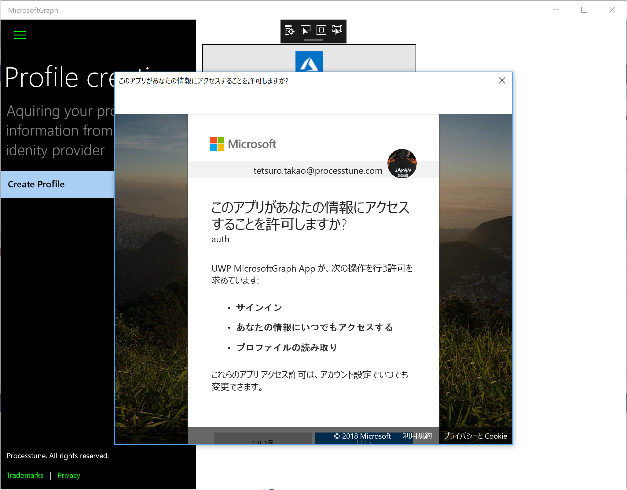Screen dimensions: 627x490
Task: Enable select element debug tool
Action: point(305,30)
